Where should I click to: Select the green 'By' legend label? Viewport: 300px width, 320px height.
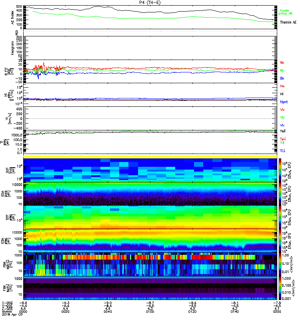click(282, 70)
